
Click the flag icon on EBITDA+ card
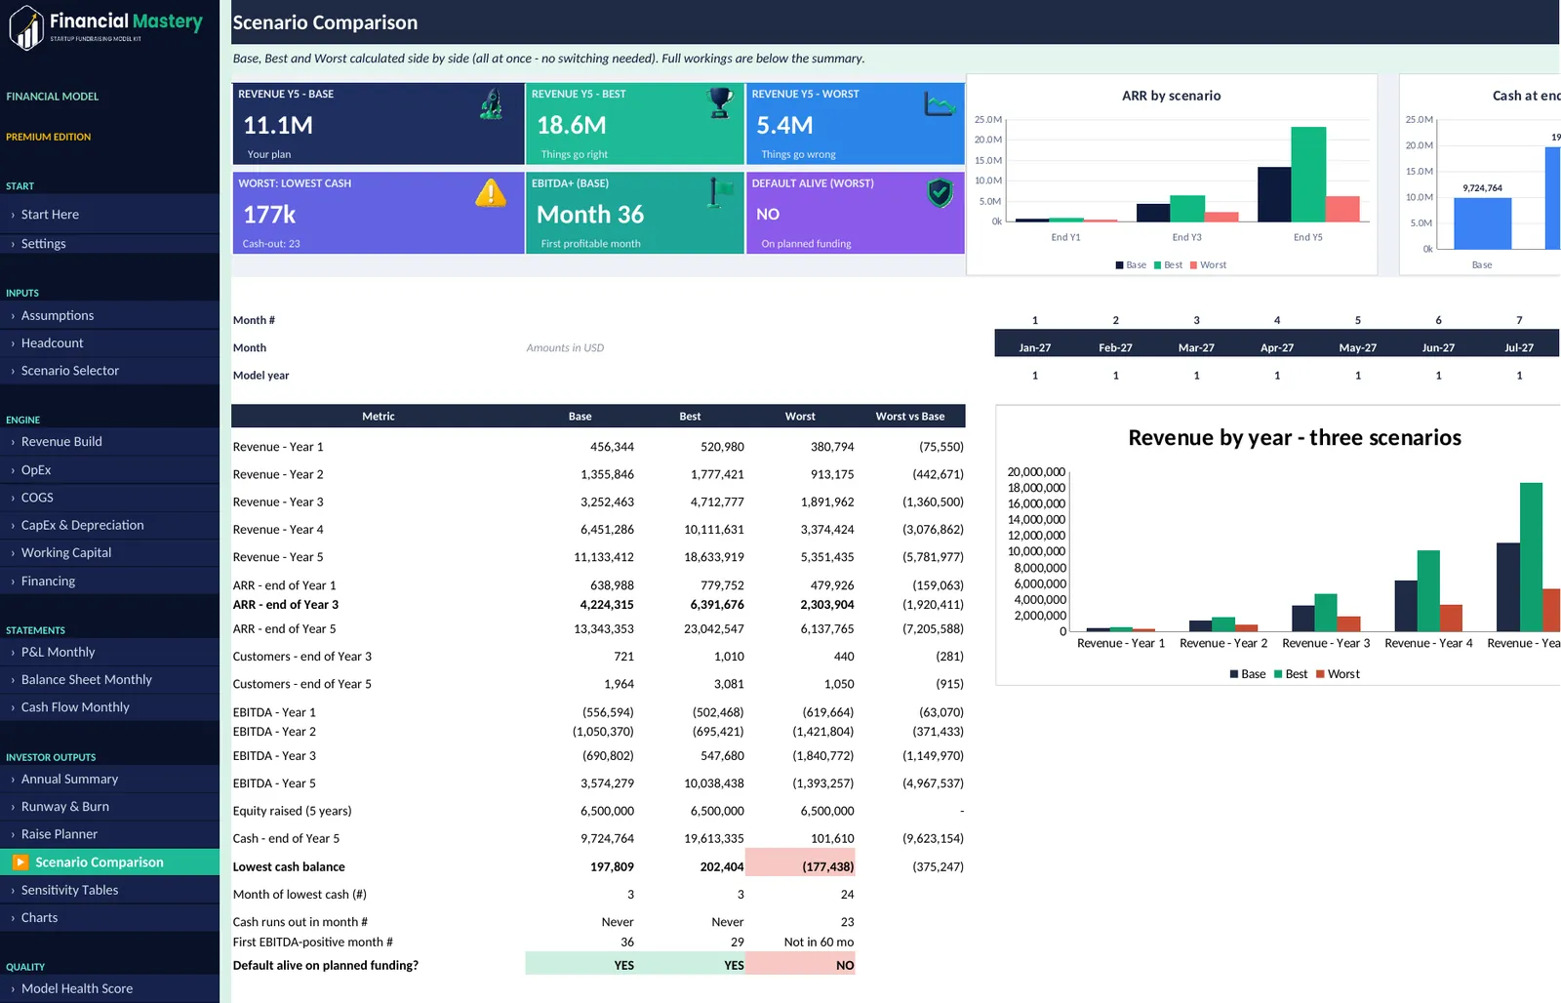[x=720, y=192]
